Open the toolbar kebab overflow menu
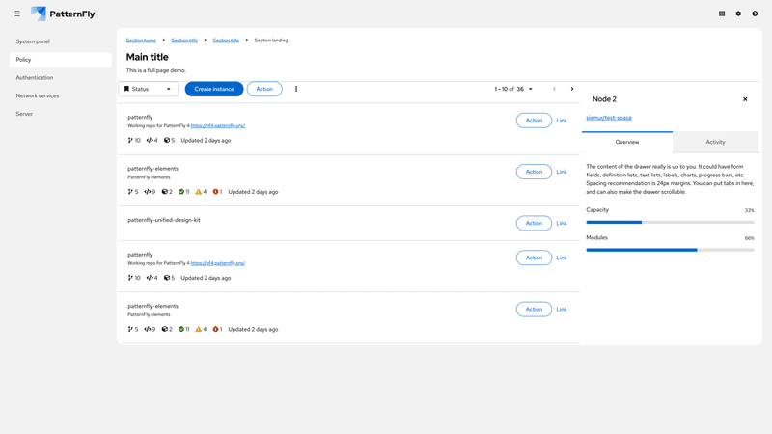This screenshot has height=434, width=772. pyautogui.click(x=296, y=89)
